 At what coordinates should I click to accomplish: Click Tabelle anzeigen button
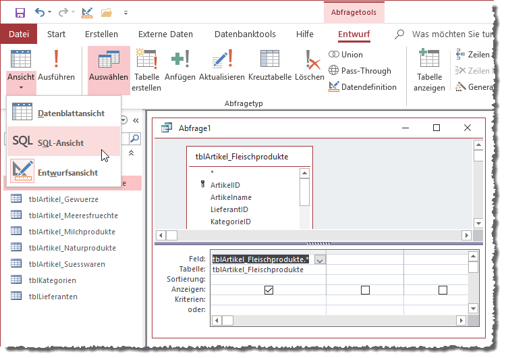click(x=429, y=70)
